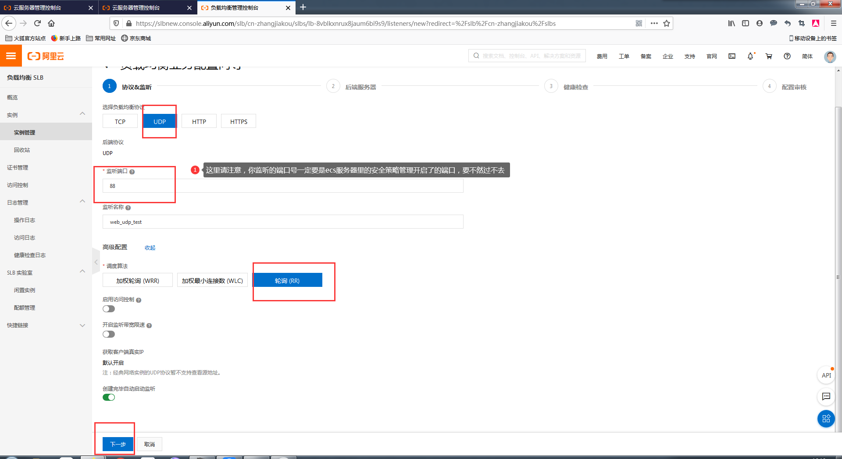Open the shopping cart icon
The width and height of the screenshot is (842, 459).
(x=769, y=56)
